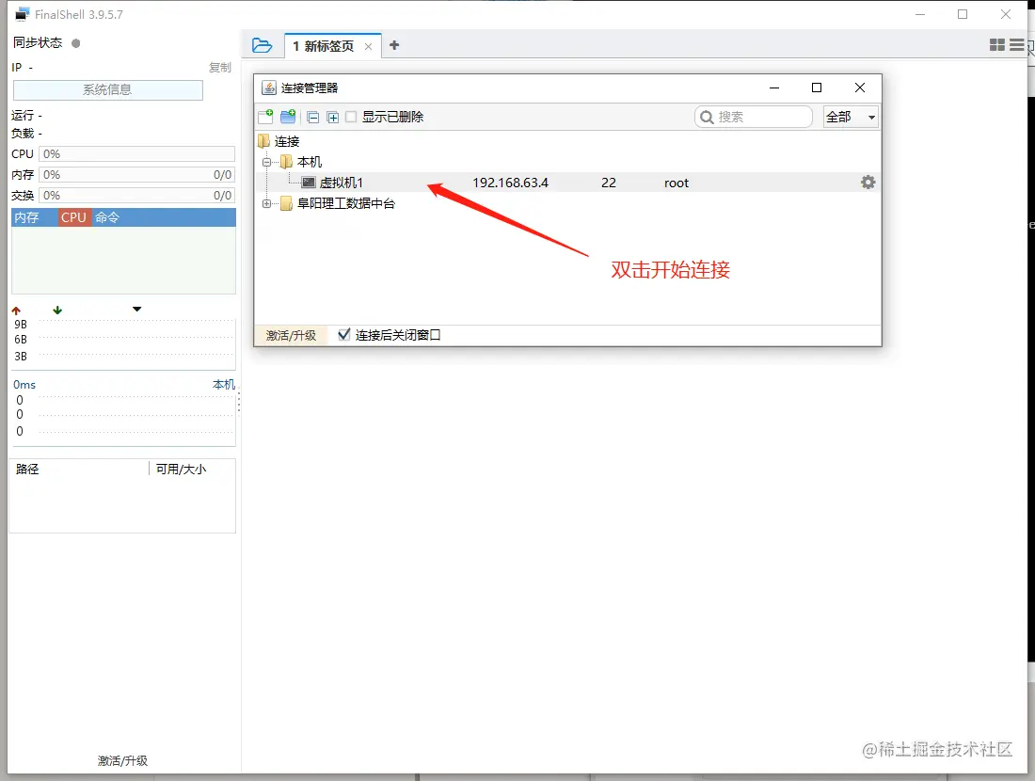Expand the 阜阳理工数据中台 folder node
Screen dimensions: 1035x781
tap(266, 203)
